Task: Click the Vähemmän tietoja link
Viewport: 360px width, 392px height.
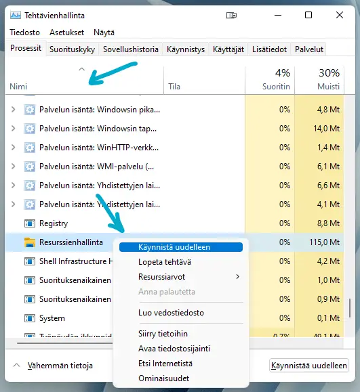Action: [x=60, y=366]
